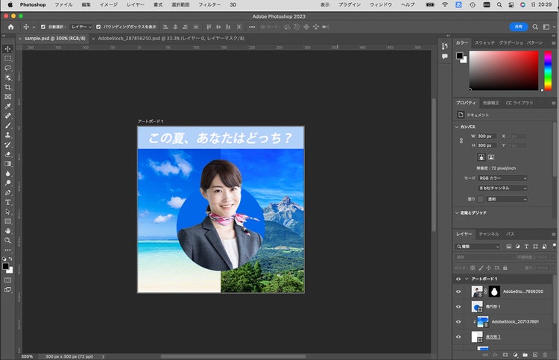Toggle Quick Mask mode icon
The width and height of the screenshot is (559, 360).
coord(8,280)
